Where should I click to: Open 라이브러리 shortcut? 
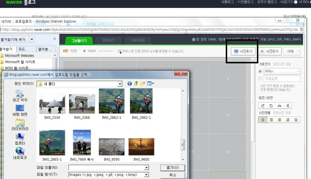click(20, 125)
